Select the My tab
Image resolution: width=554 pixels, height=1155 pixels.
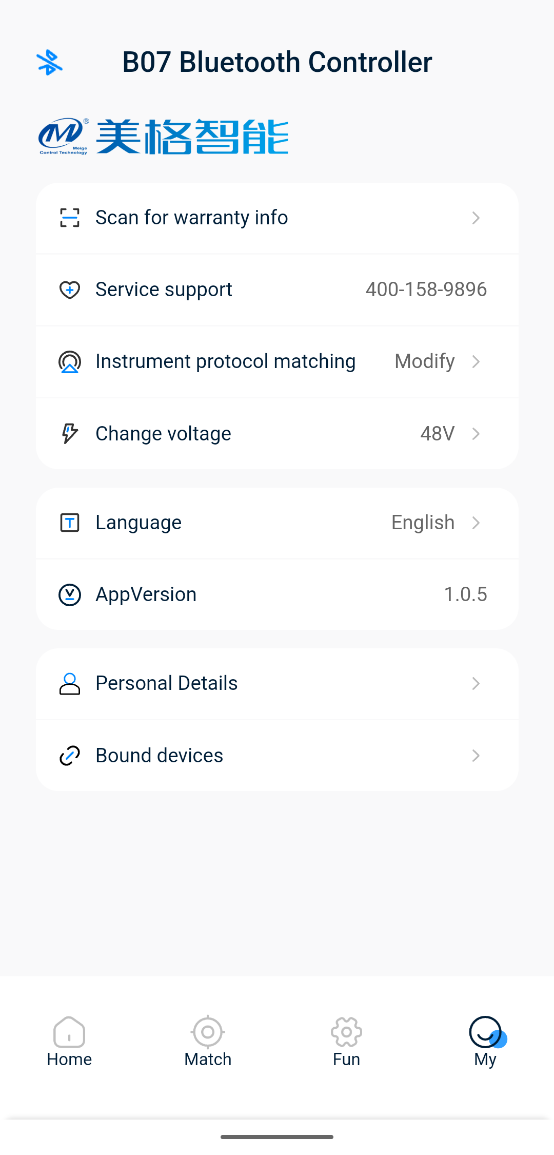(x=485, y=1042)
